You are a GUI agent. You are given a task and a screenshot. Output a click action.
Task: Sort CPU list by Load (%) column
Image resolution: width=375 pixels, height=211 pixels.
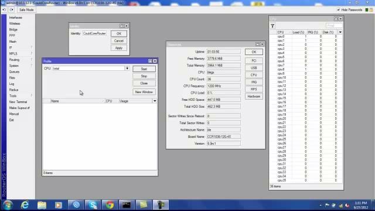(x=299, y=32)
